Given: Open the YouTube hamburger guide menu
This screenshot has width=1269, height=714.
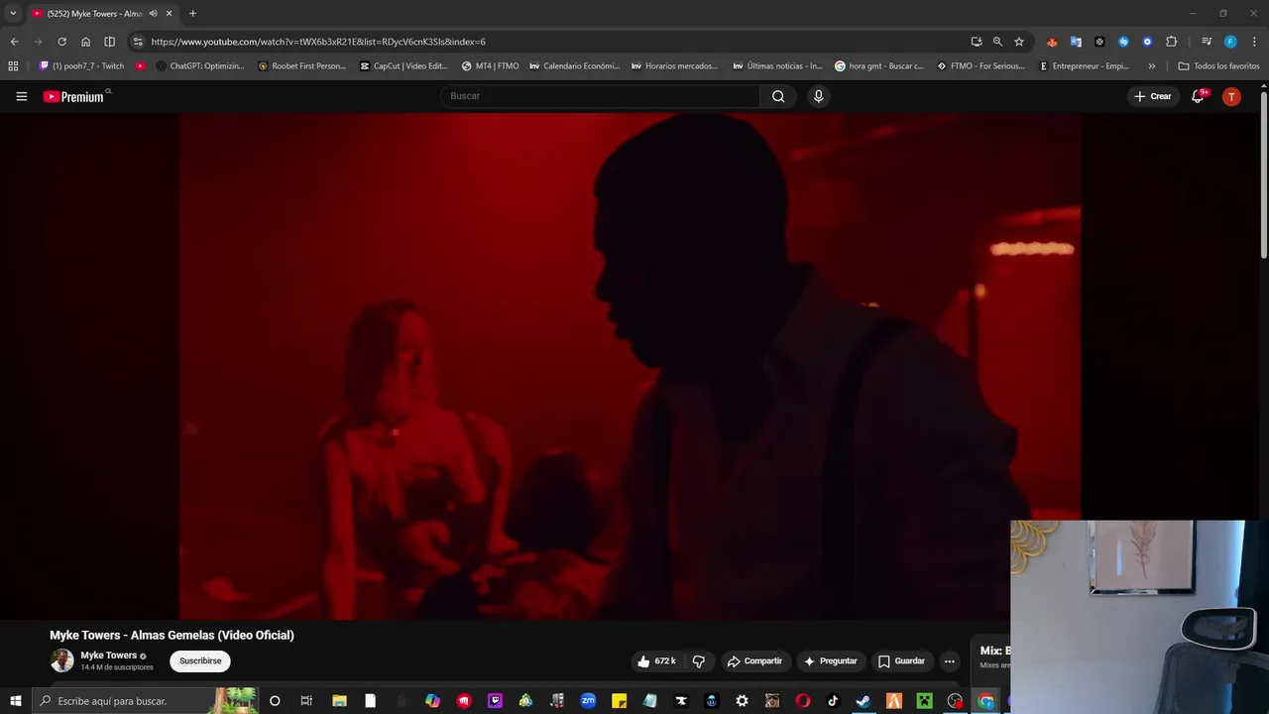Looking at the screenshot, I should [21, 96].
